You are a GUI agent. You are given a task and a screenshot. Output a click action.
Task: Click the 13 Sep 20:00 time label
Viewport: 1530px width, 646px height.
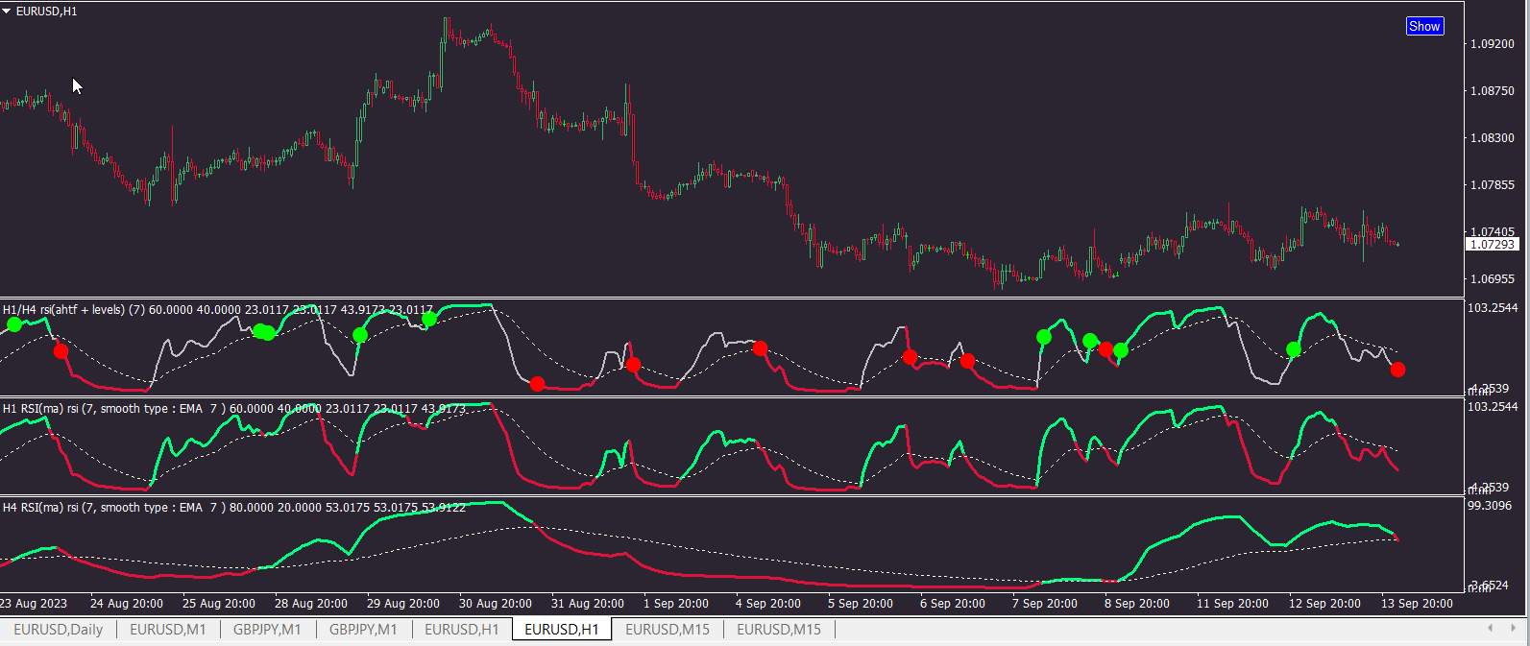click(1417, 604)
